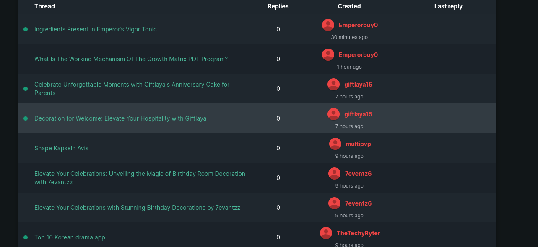Image resolution: width=538 pixels, height=247 pixels.
Task: Open Top 10 Korean drama app thread
Action: click(x=70, y=237)
